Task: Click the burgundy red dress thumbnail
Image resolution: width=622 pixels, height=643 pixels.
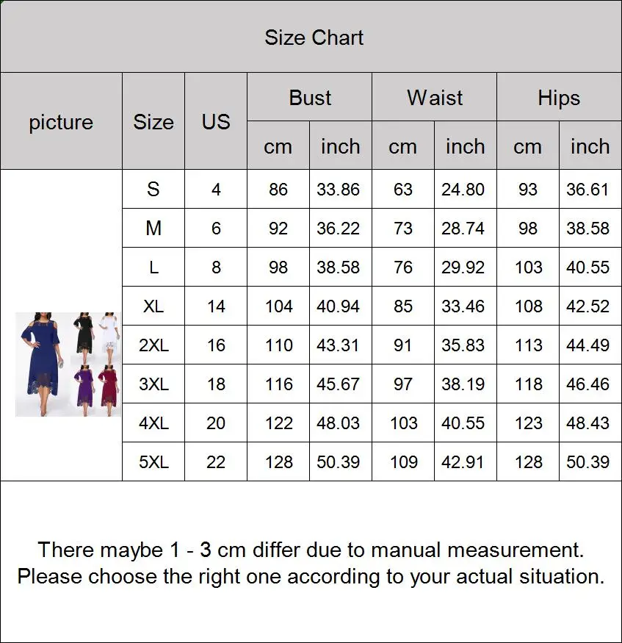Action: click(x=109, y=391)
